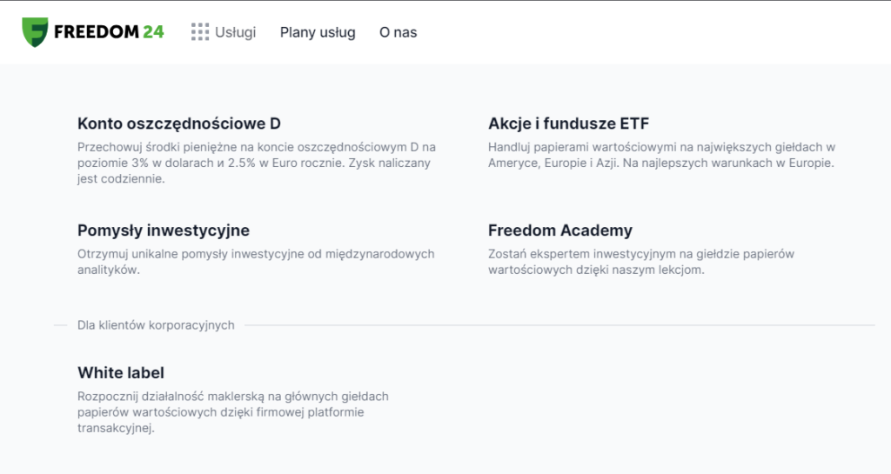Click the grid icon beside Usługi
Viewport: 891px width, 474px height.
pyautogui.click(x=200, y=32)
